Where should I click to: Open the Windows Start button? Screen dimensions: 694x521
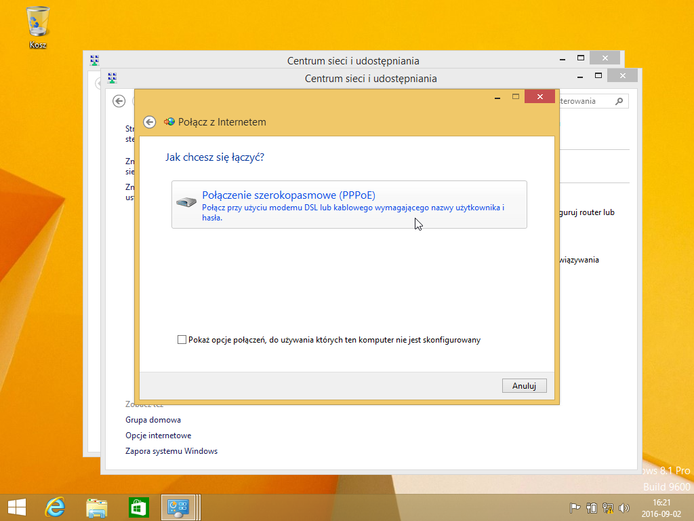point(17,507)
